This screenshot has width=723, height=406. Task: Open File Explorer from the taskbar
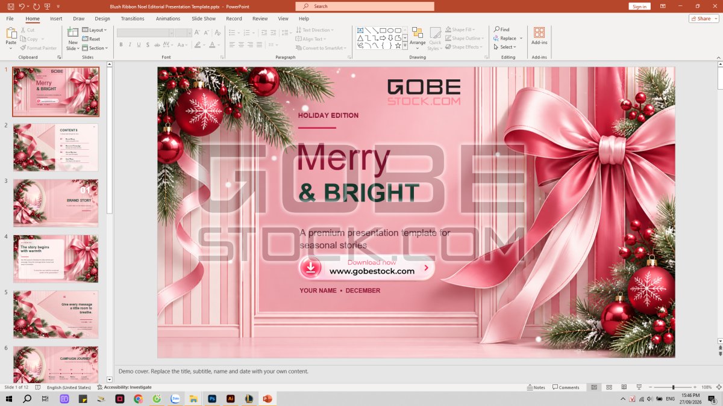click(x=193, y=399)
